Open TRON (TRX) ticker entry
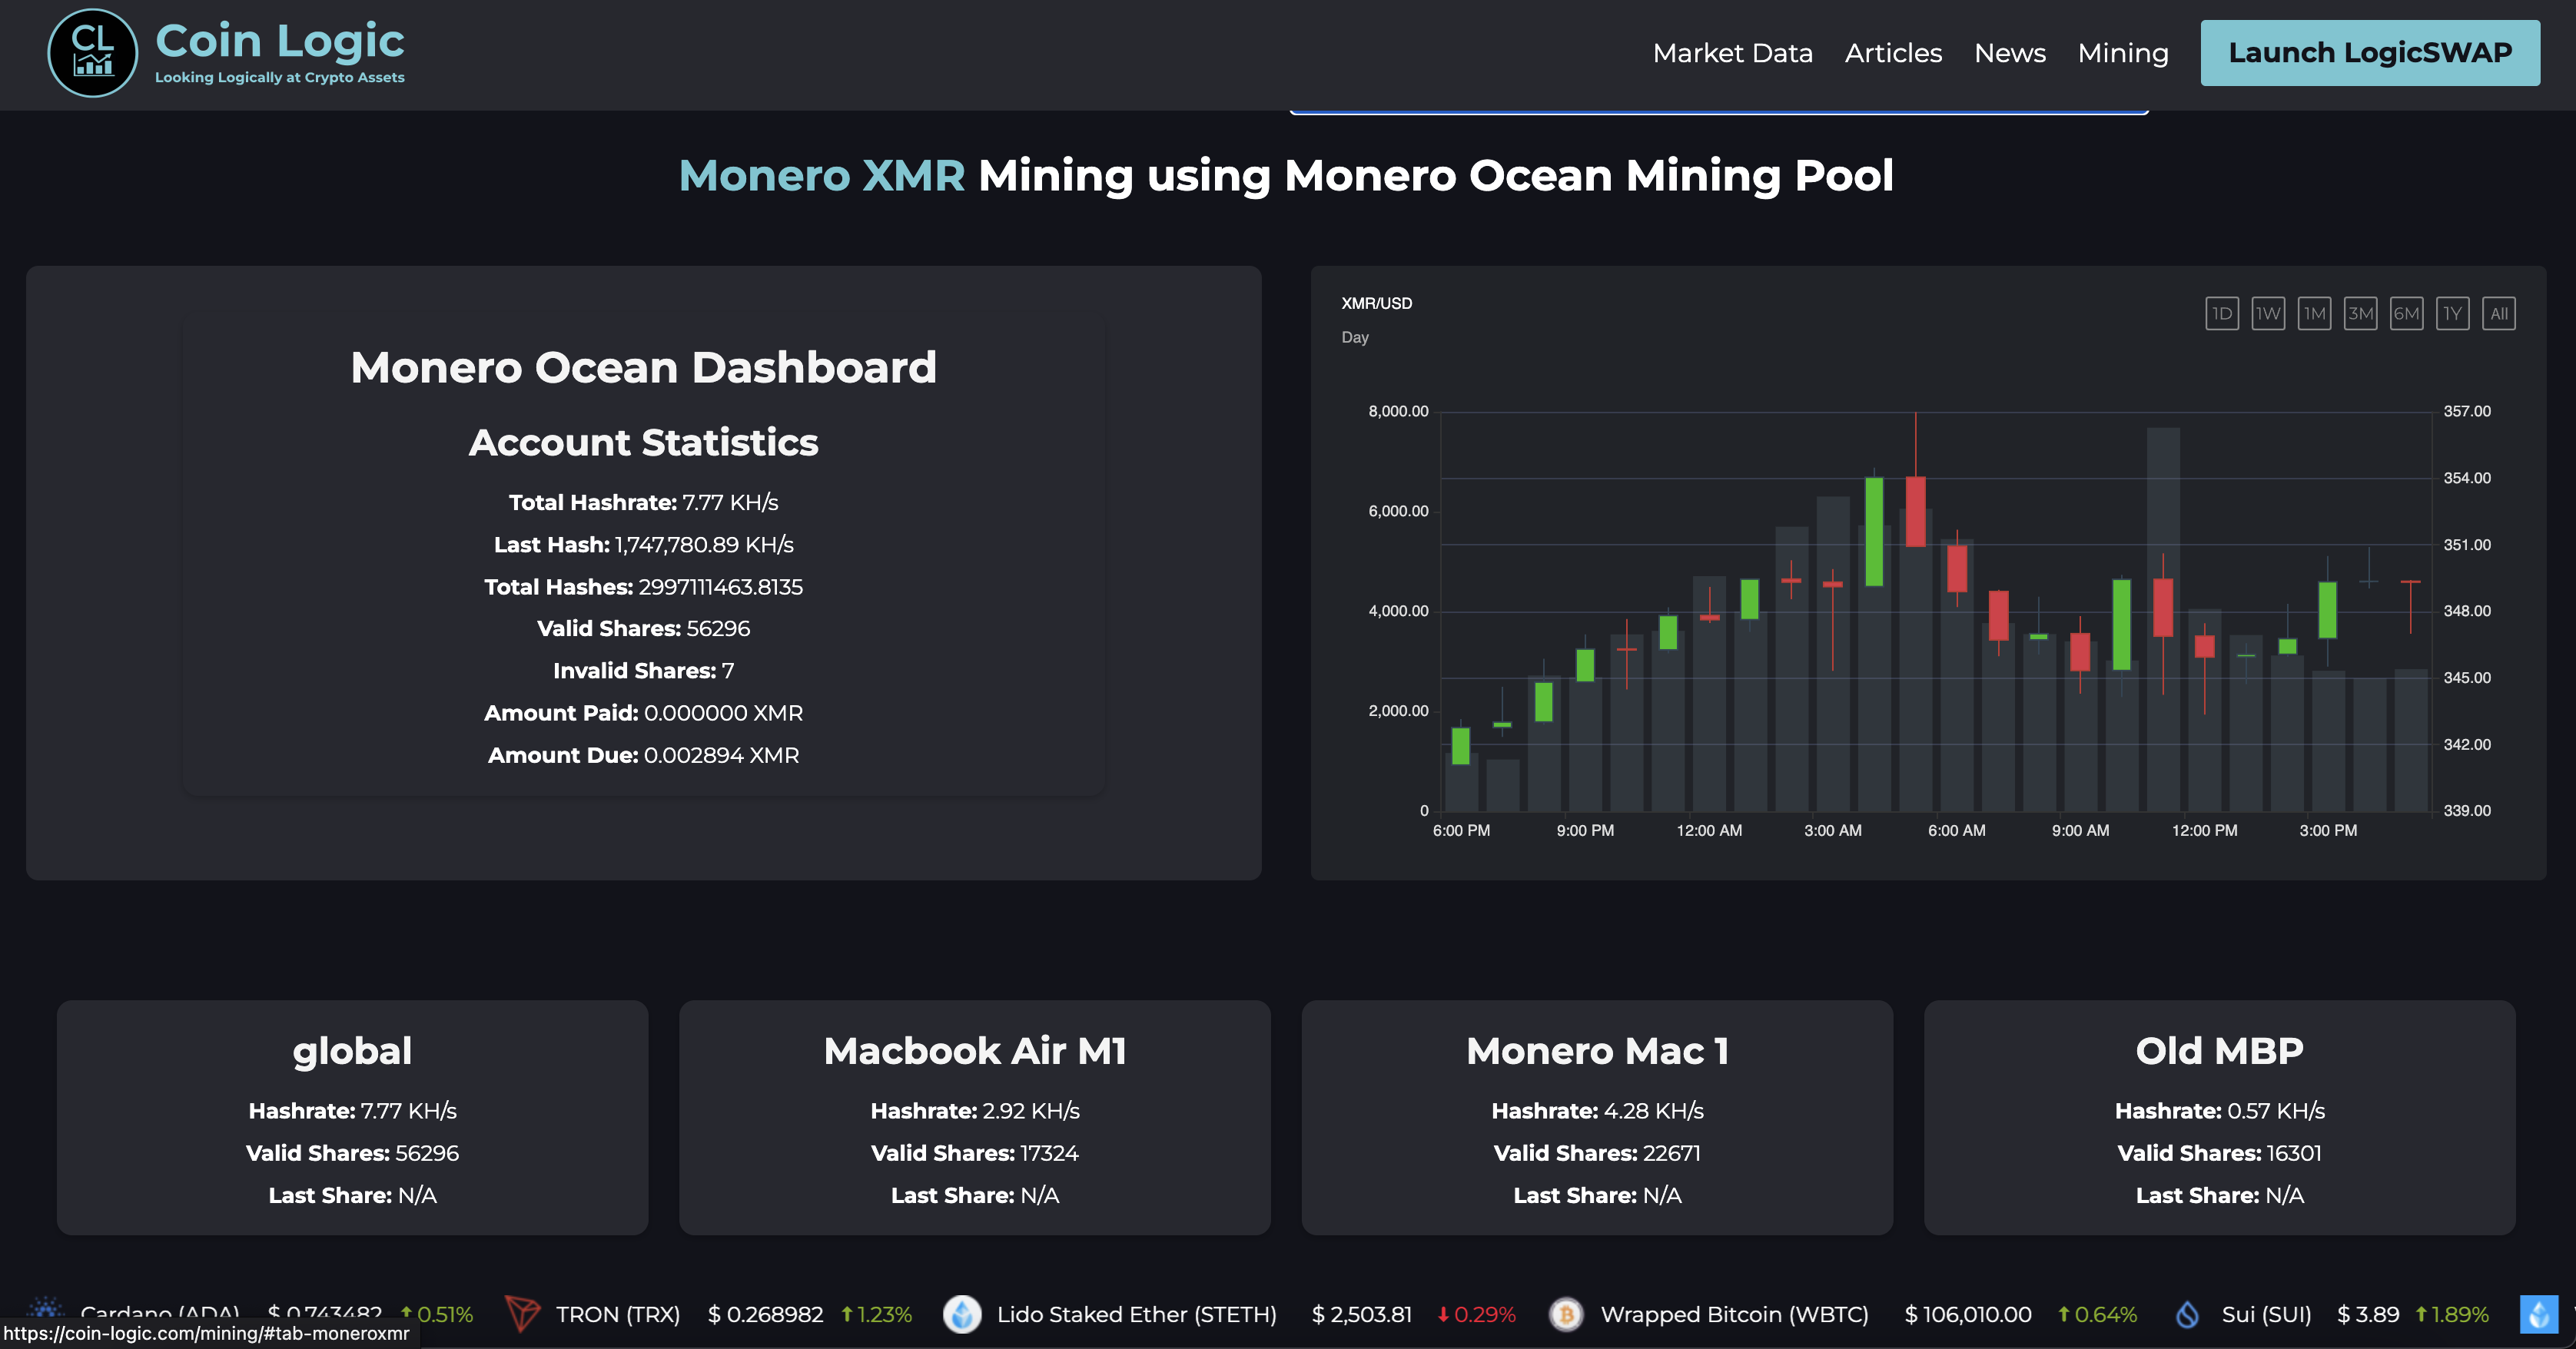This screenshot has height=1349, width=2576. [618, 1314]
